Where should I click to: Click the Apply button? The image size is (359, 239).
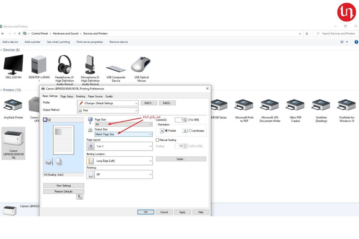pyautogui.click(x=182, y=212)
